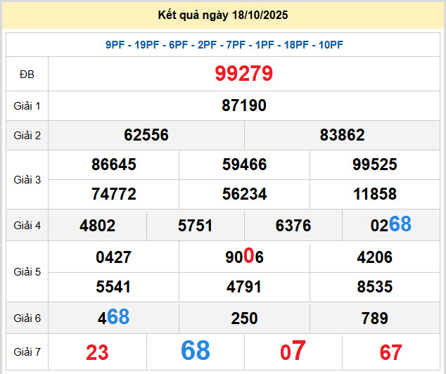Click the Giải 4 number 4802

[x=98, y=226]
